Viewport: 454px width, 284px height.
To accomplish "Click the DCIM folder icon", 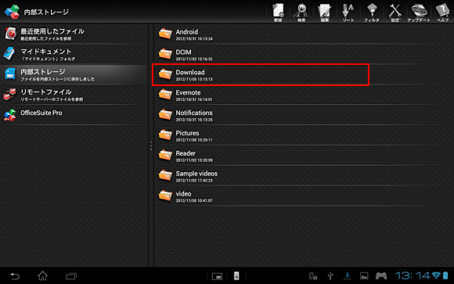I will pyautogui.click(x=165, y=54).
